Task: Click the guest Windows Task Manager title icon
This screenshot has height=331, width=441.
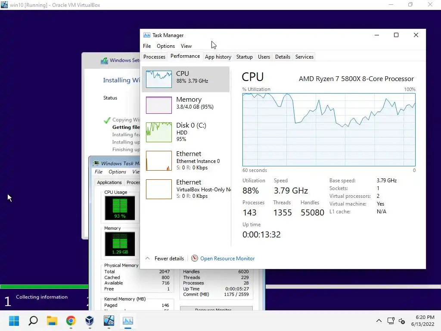Action: coord(96,163)
